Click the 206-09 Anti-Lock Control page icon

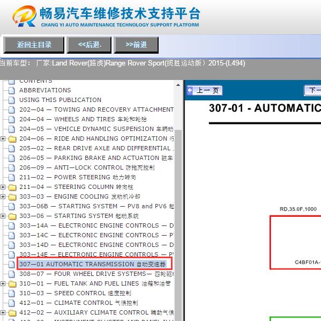(x=12, y=167)
